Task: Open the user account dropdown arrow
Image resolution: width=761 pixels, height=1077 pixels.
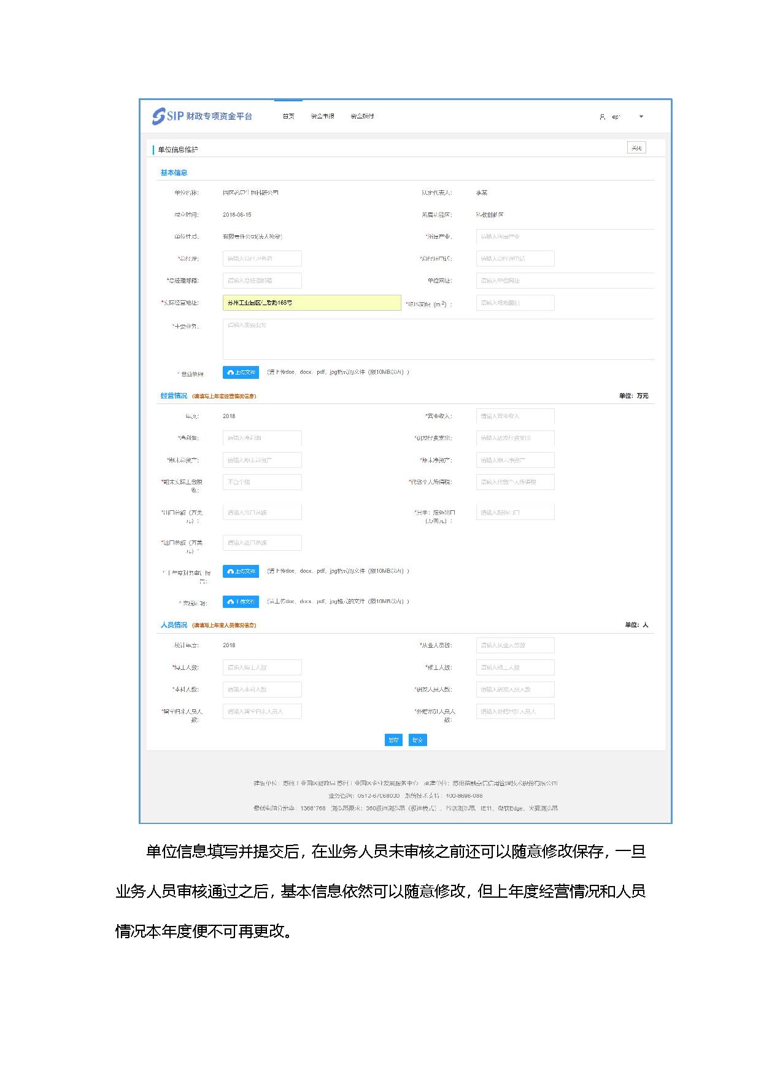Action: click(641, 117)
